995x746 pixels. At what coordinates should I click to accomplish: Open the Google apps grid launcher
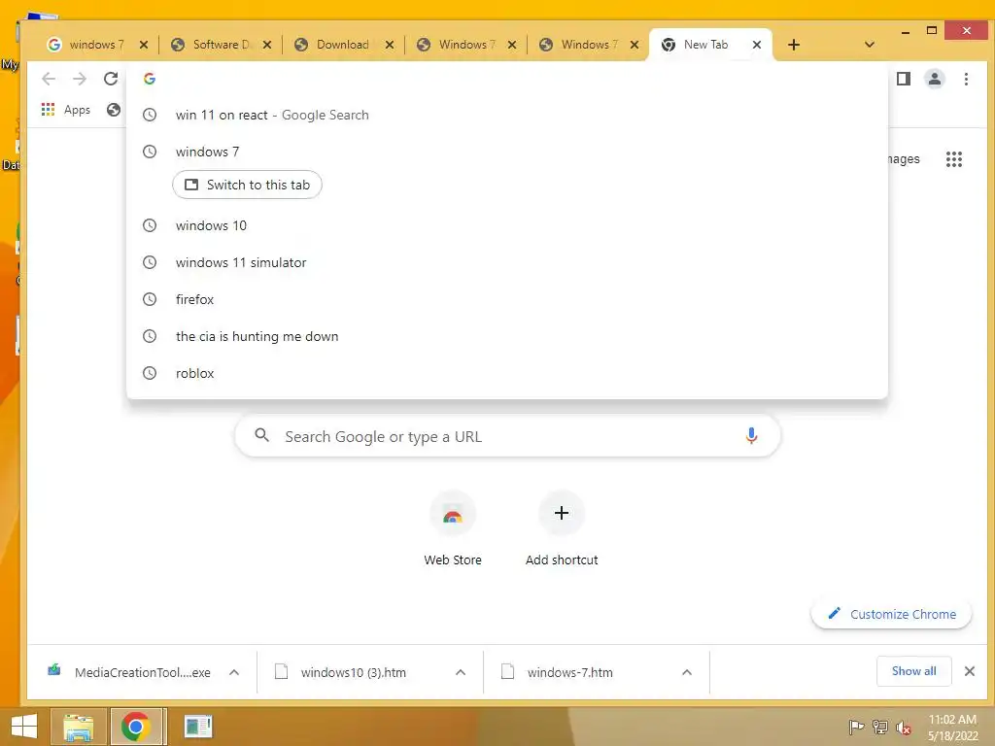coord(954,159)
